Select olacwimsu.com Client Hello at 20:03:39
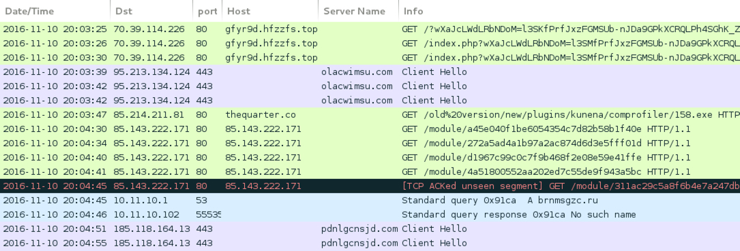Viewport: 740px width, 251px height. click(370, 72)
